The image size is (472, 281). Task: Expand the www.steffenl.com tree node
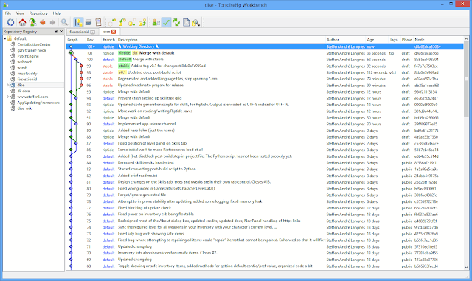(8, 97)
